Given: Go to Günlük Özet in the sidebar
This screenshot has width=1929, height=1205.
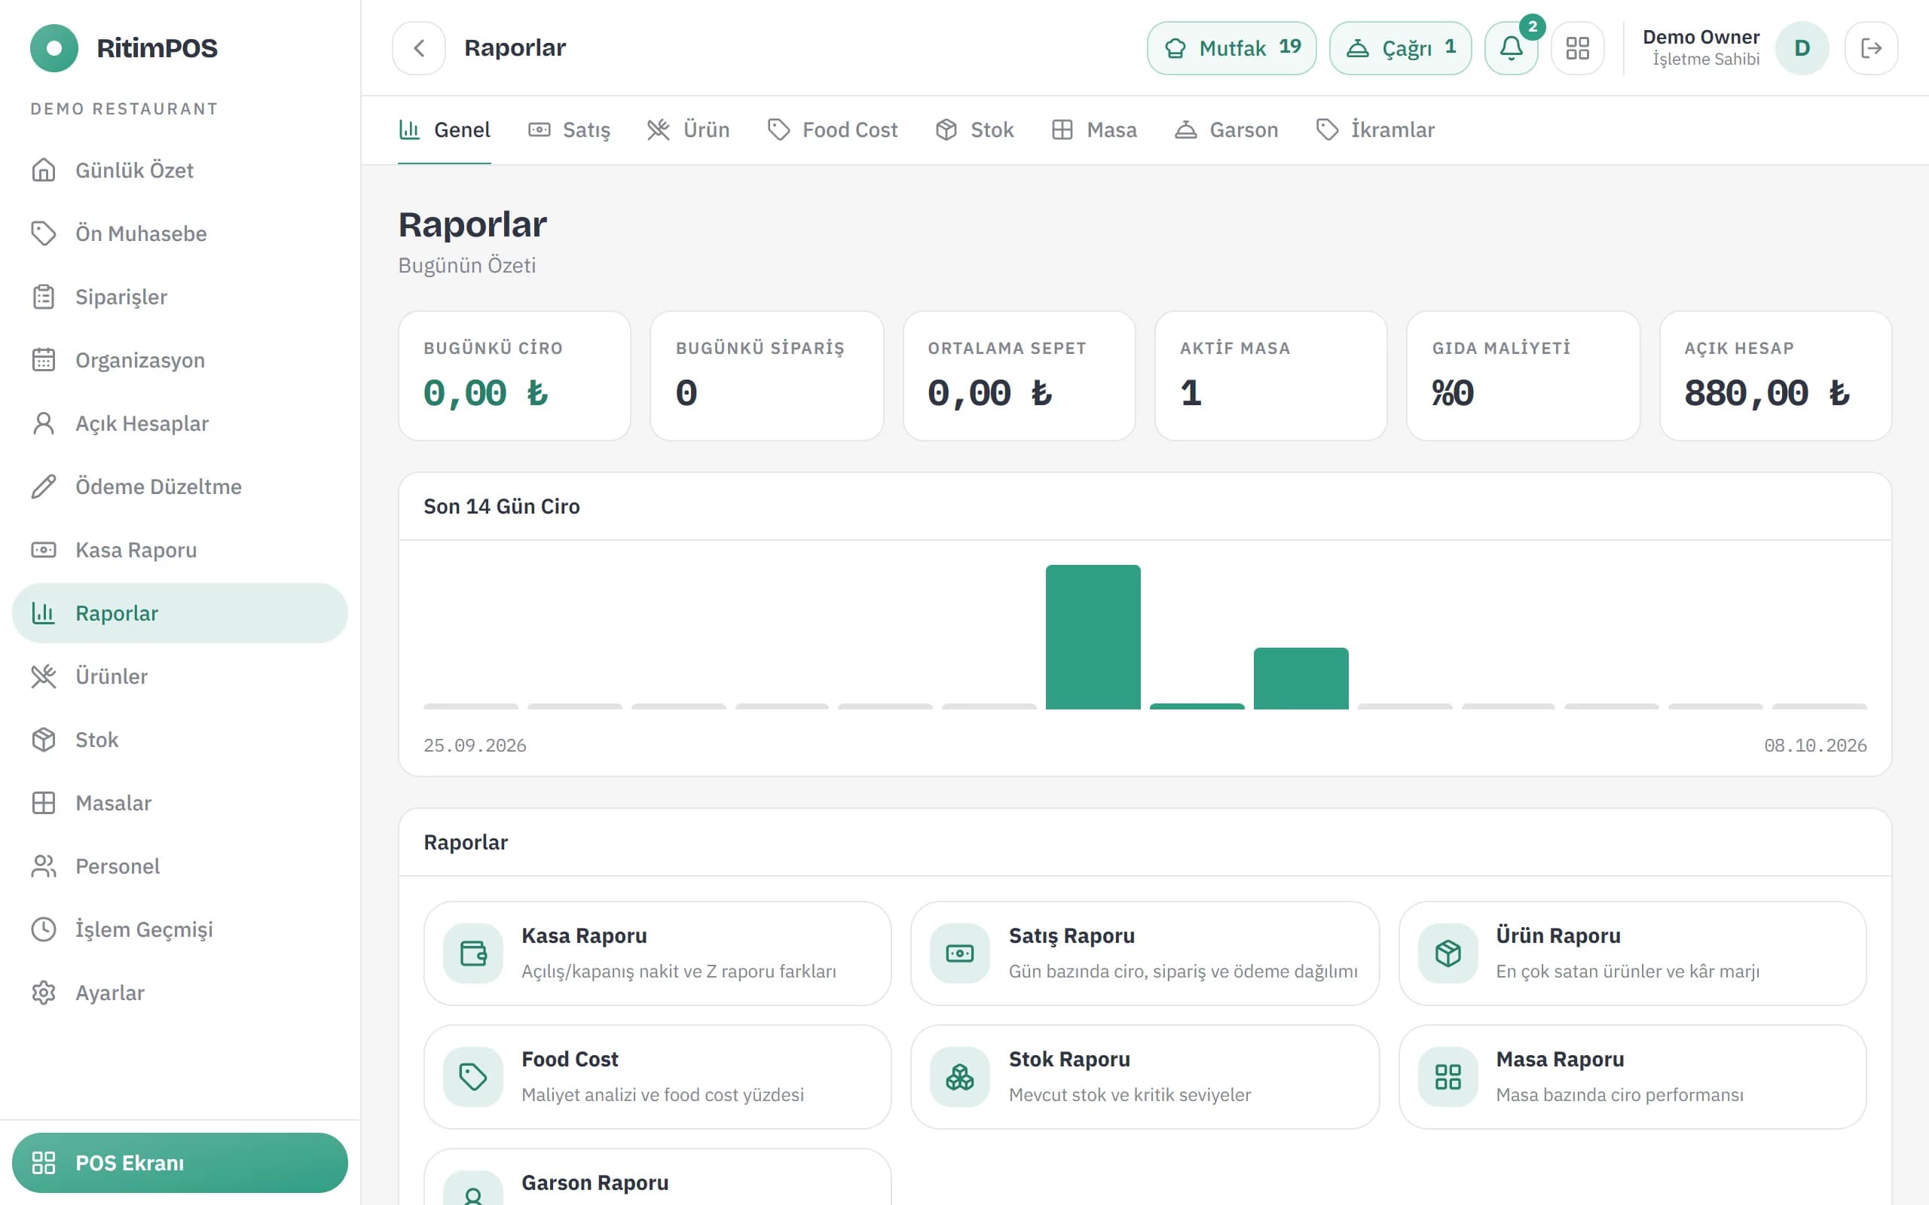Looking at the screenshot, I should click(180, 169).
